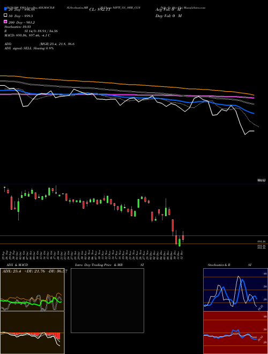Click the 'Stochastics & R' panel heading
Viewport: 268px width, 354px height.
219,265
